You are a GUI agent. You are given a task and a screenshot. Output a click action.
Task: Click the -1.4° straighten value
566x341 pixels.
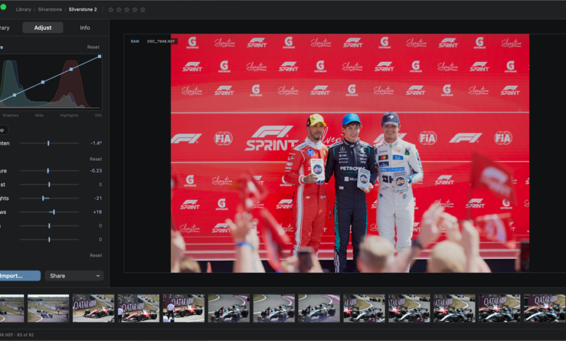pyautogui.click(x=96, y=143)
